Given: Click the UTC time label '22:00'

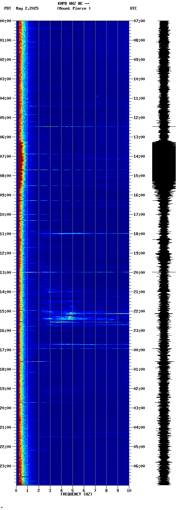Looking at the screenshot, I should click(x=139, y=311).
